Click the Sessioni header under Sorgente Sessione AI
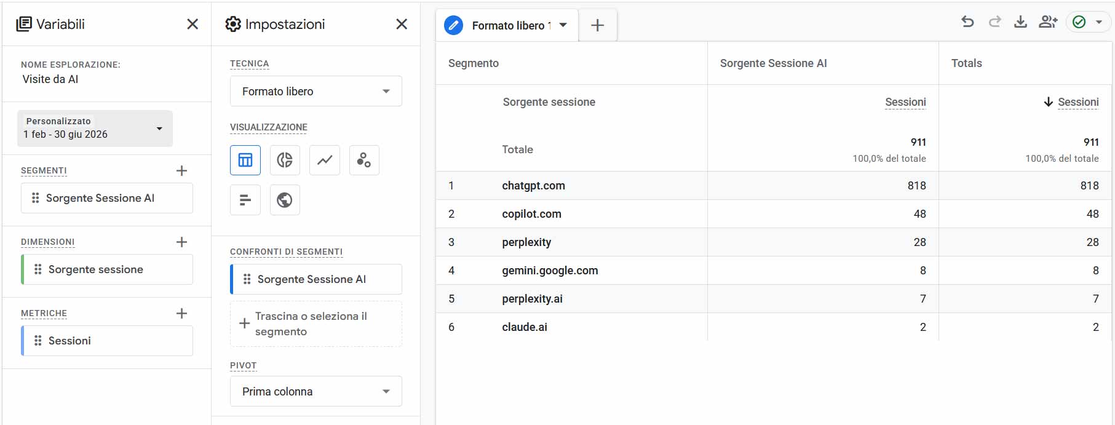Viewport: 1115px width, 425px height. (905, 102)
